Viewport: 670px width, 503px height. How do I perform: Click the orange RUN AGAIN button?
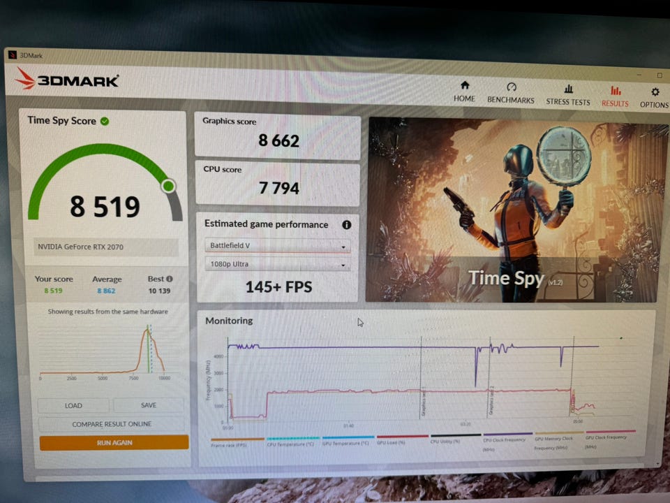(114, 443)
